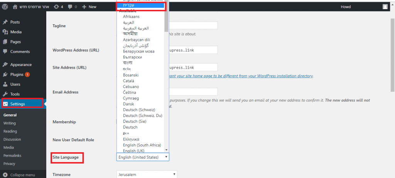Open Permalinks settings submenu
395x178 pixels.
point(12,156)
